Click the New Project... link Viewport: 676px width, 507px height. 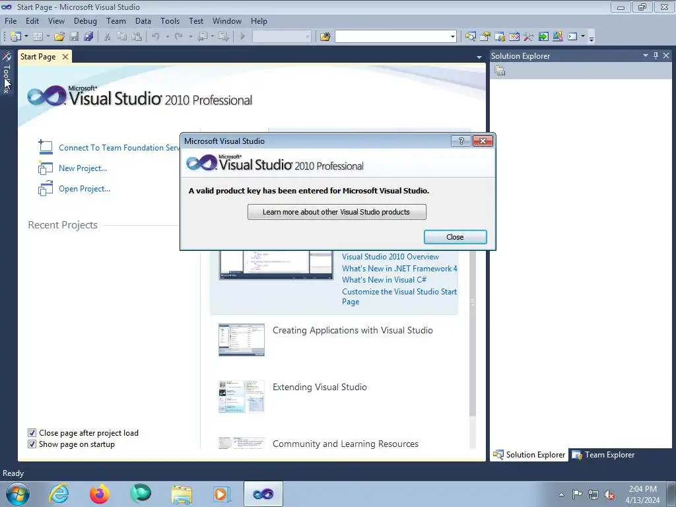[83, 168]
